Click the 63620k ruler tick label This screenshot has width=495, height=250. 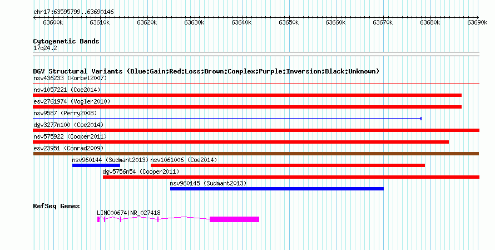(x=147, y=22)
